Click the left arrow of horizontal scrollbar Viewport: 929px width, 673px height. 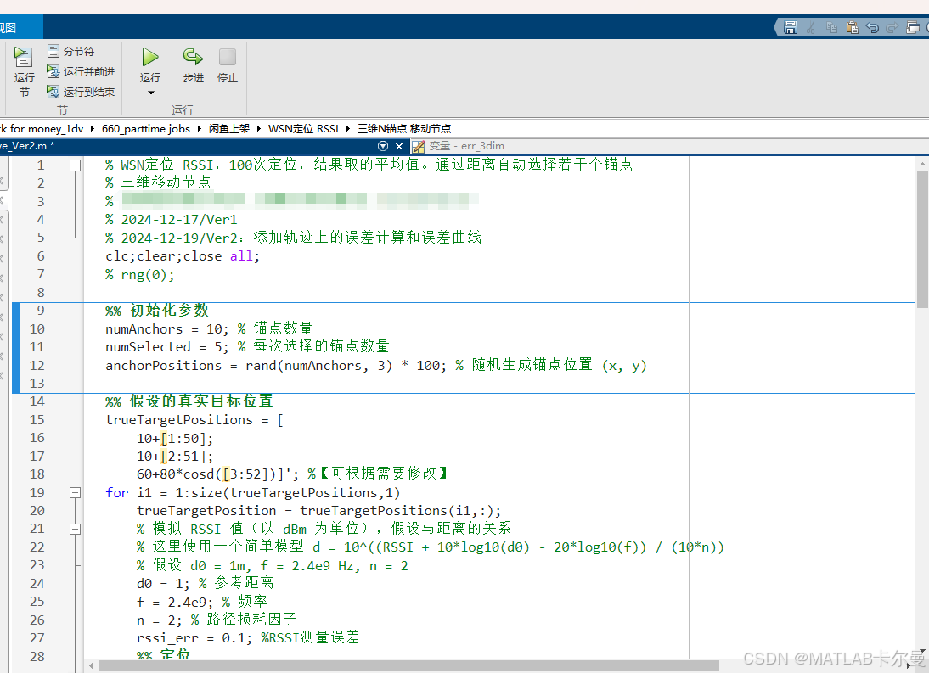pos(91,666)
